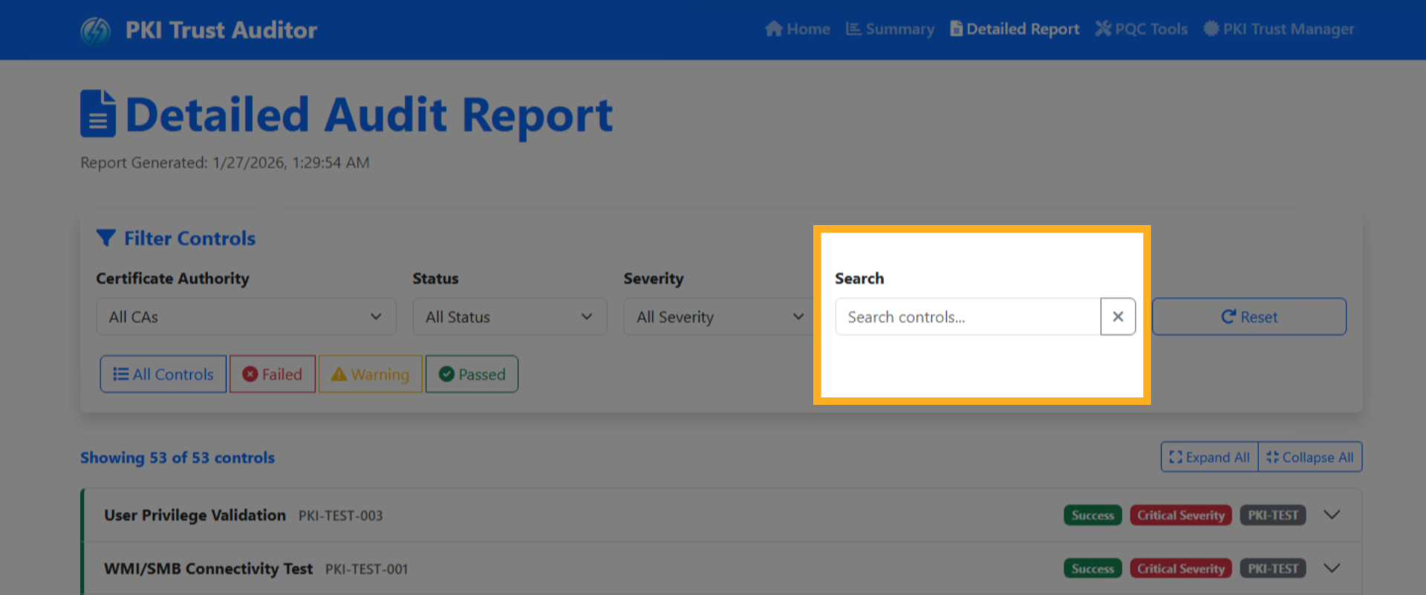Click the Collapse All button

(x=1310, y=458)
